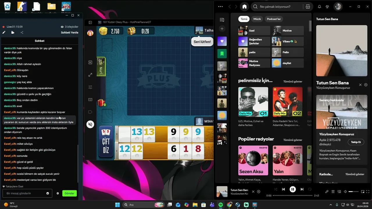This screenshot has height=209, width=372.
Task: Open emulator keyboard mapping icon
Action: click(x=90, y=100)
